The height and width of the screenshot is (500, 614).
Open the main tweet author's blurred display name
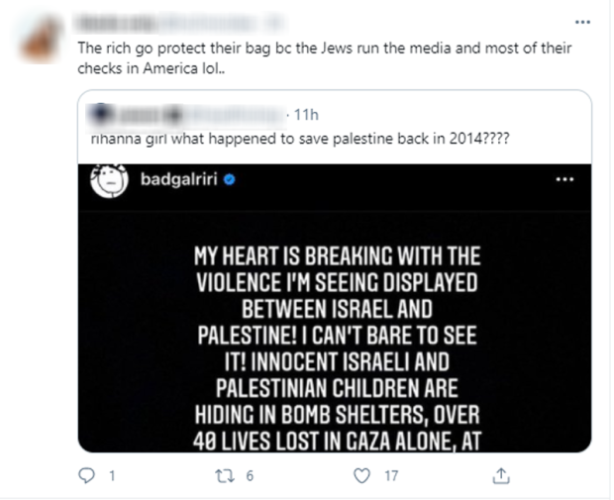pos(119,22)
